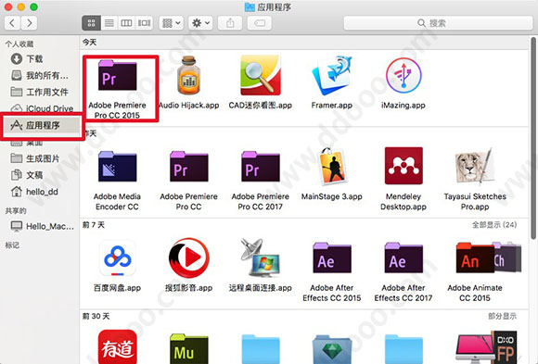Launch the 有道 app icon
The width and height of the screenshot is (538, 364).
[x=117, y=346]
